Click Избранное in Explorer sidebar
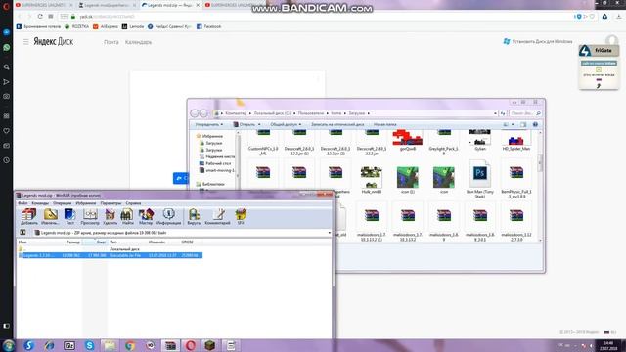 coord(209,136)
